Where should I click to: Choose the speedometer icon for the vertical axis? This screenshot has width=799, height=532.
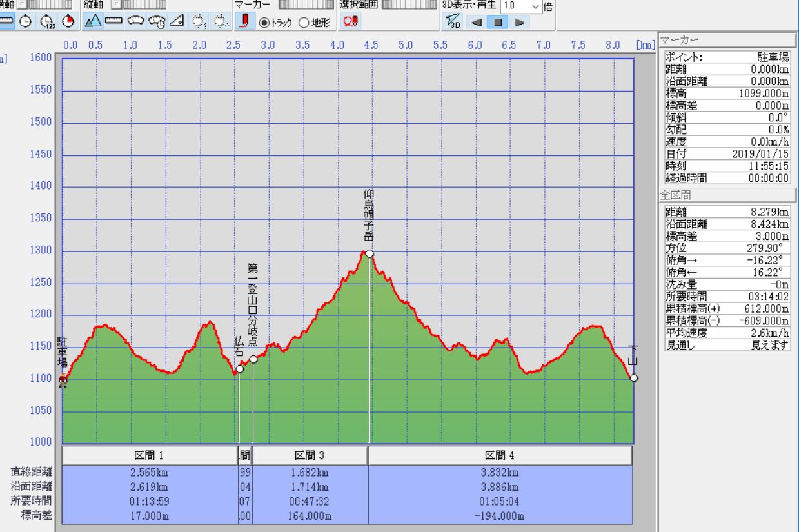[x=135, y=21]
